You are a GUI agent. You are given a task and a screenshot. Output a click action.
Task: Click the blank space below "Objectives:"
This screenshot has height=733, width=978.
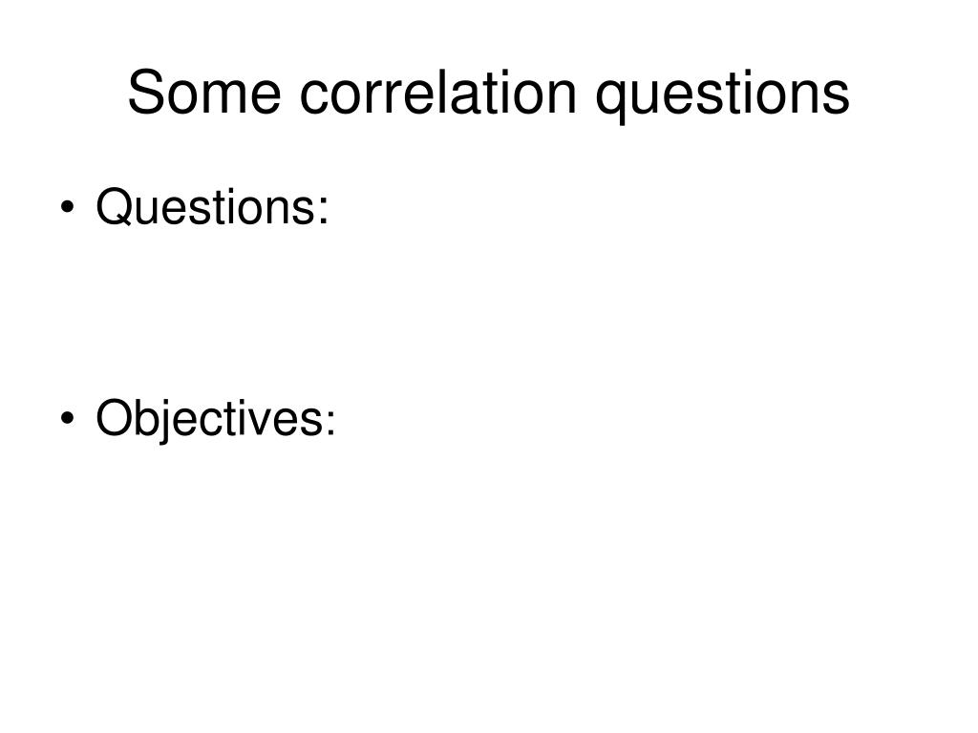pyautogui.click(x=488, y=561)
